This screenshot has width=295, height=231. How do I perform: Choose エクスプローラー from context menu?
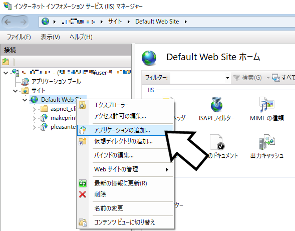[x=125, y=105]
